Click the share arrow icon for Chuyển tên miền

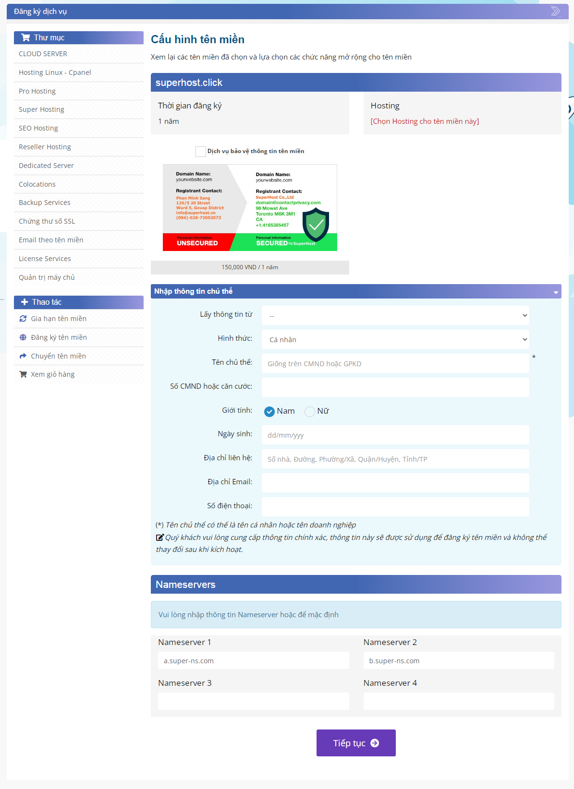23,356
